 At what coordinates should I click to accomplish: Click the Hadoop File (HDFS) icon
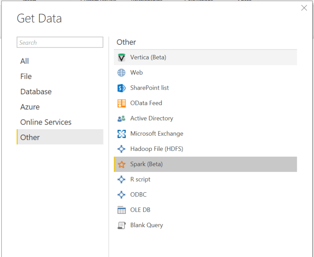tap(121, 149)
